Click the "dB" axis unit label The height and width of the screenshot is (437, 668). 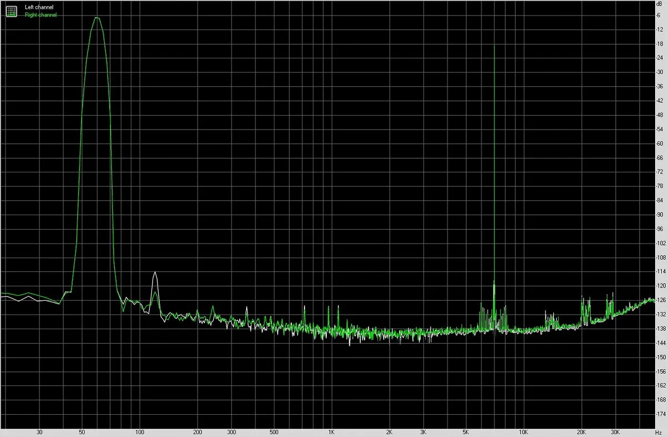659,4
